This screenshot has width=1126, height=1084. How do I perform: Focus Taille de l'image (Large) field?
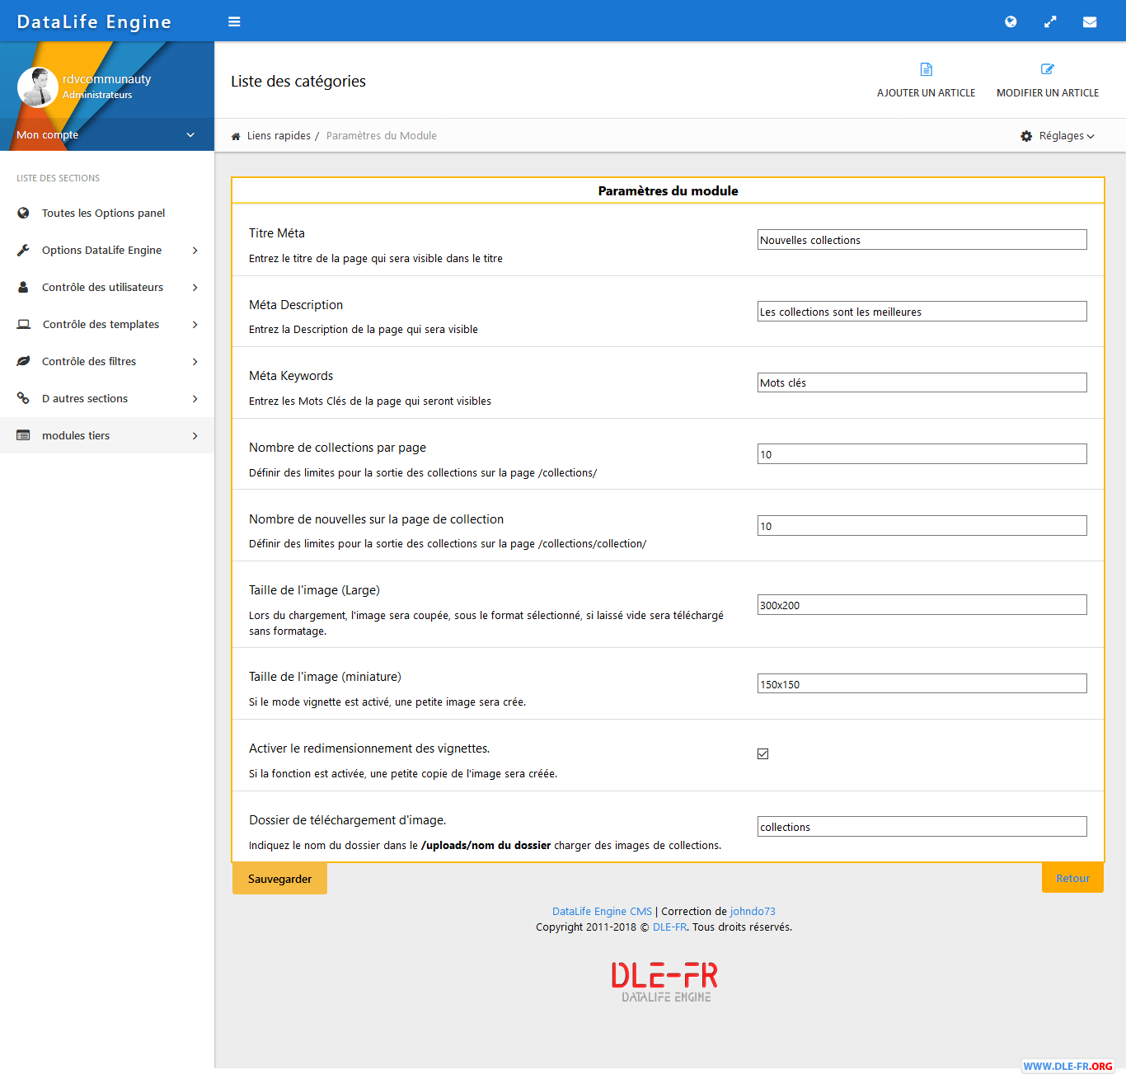point(922,605)
